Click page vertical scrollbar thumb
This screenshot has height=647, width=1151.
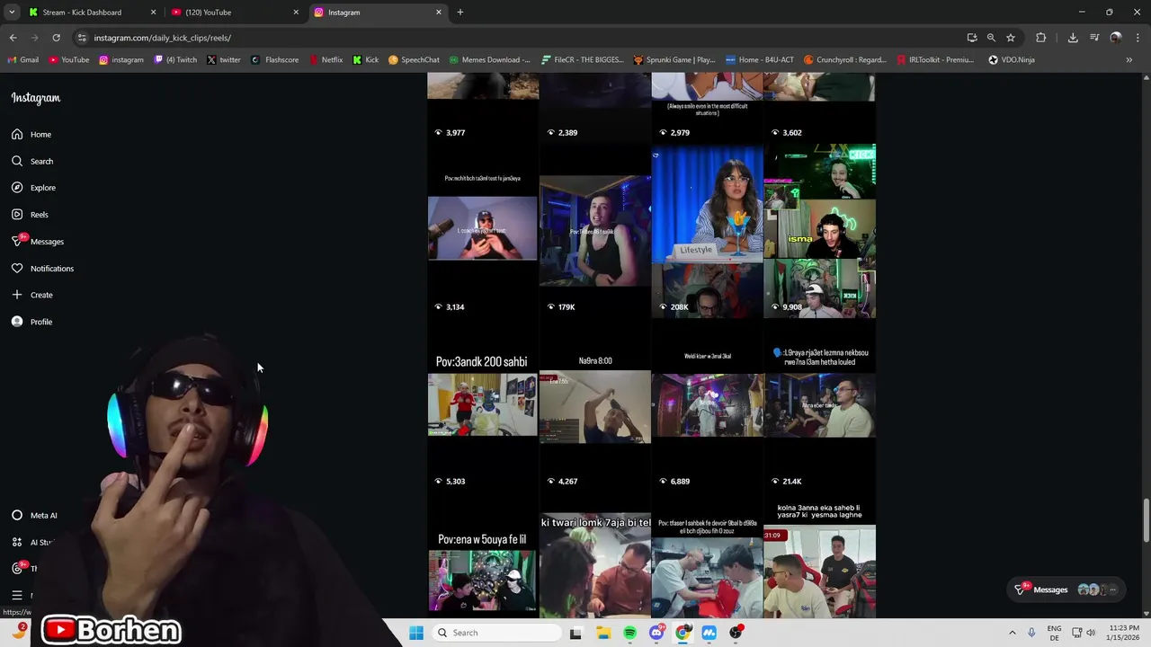click(x=1145, y=520)
